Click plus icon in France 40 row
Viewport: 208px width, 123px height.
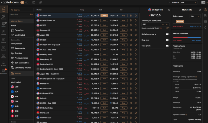pos(131,84)
